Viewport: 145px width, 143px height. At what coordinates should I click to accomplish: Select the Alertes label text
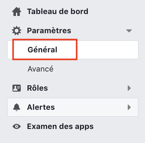tap(41, 107)
